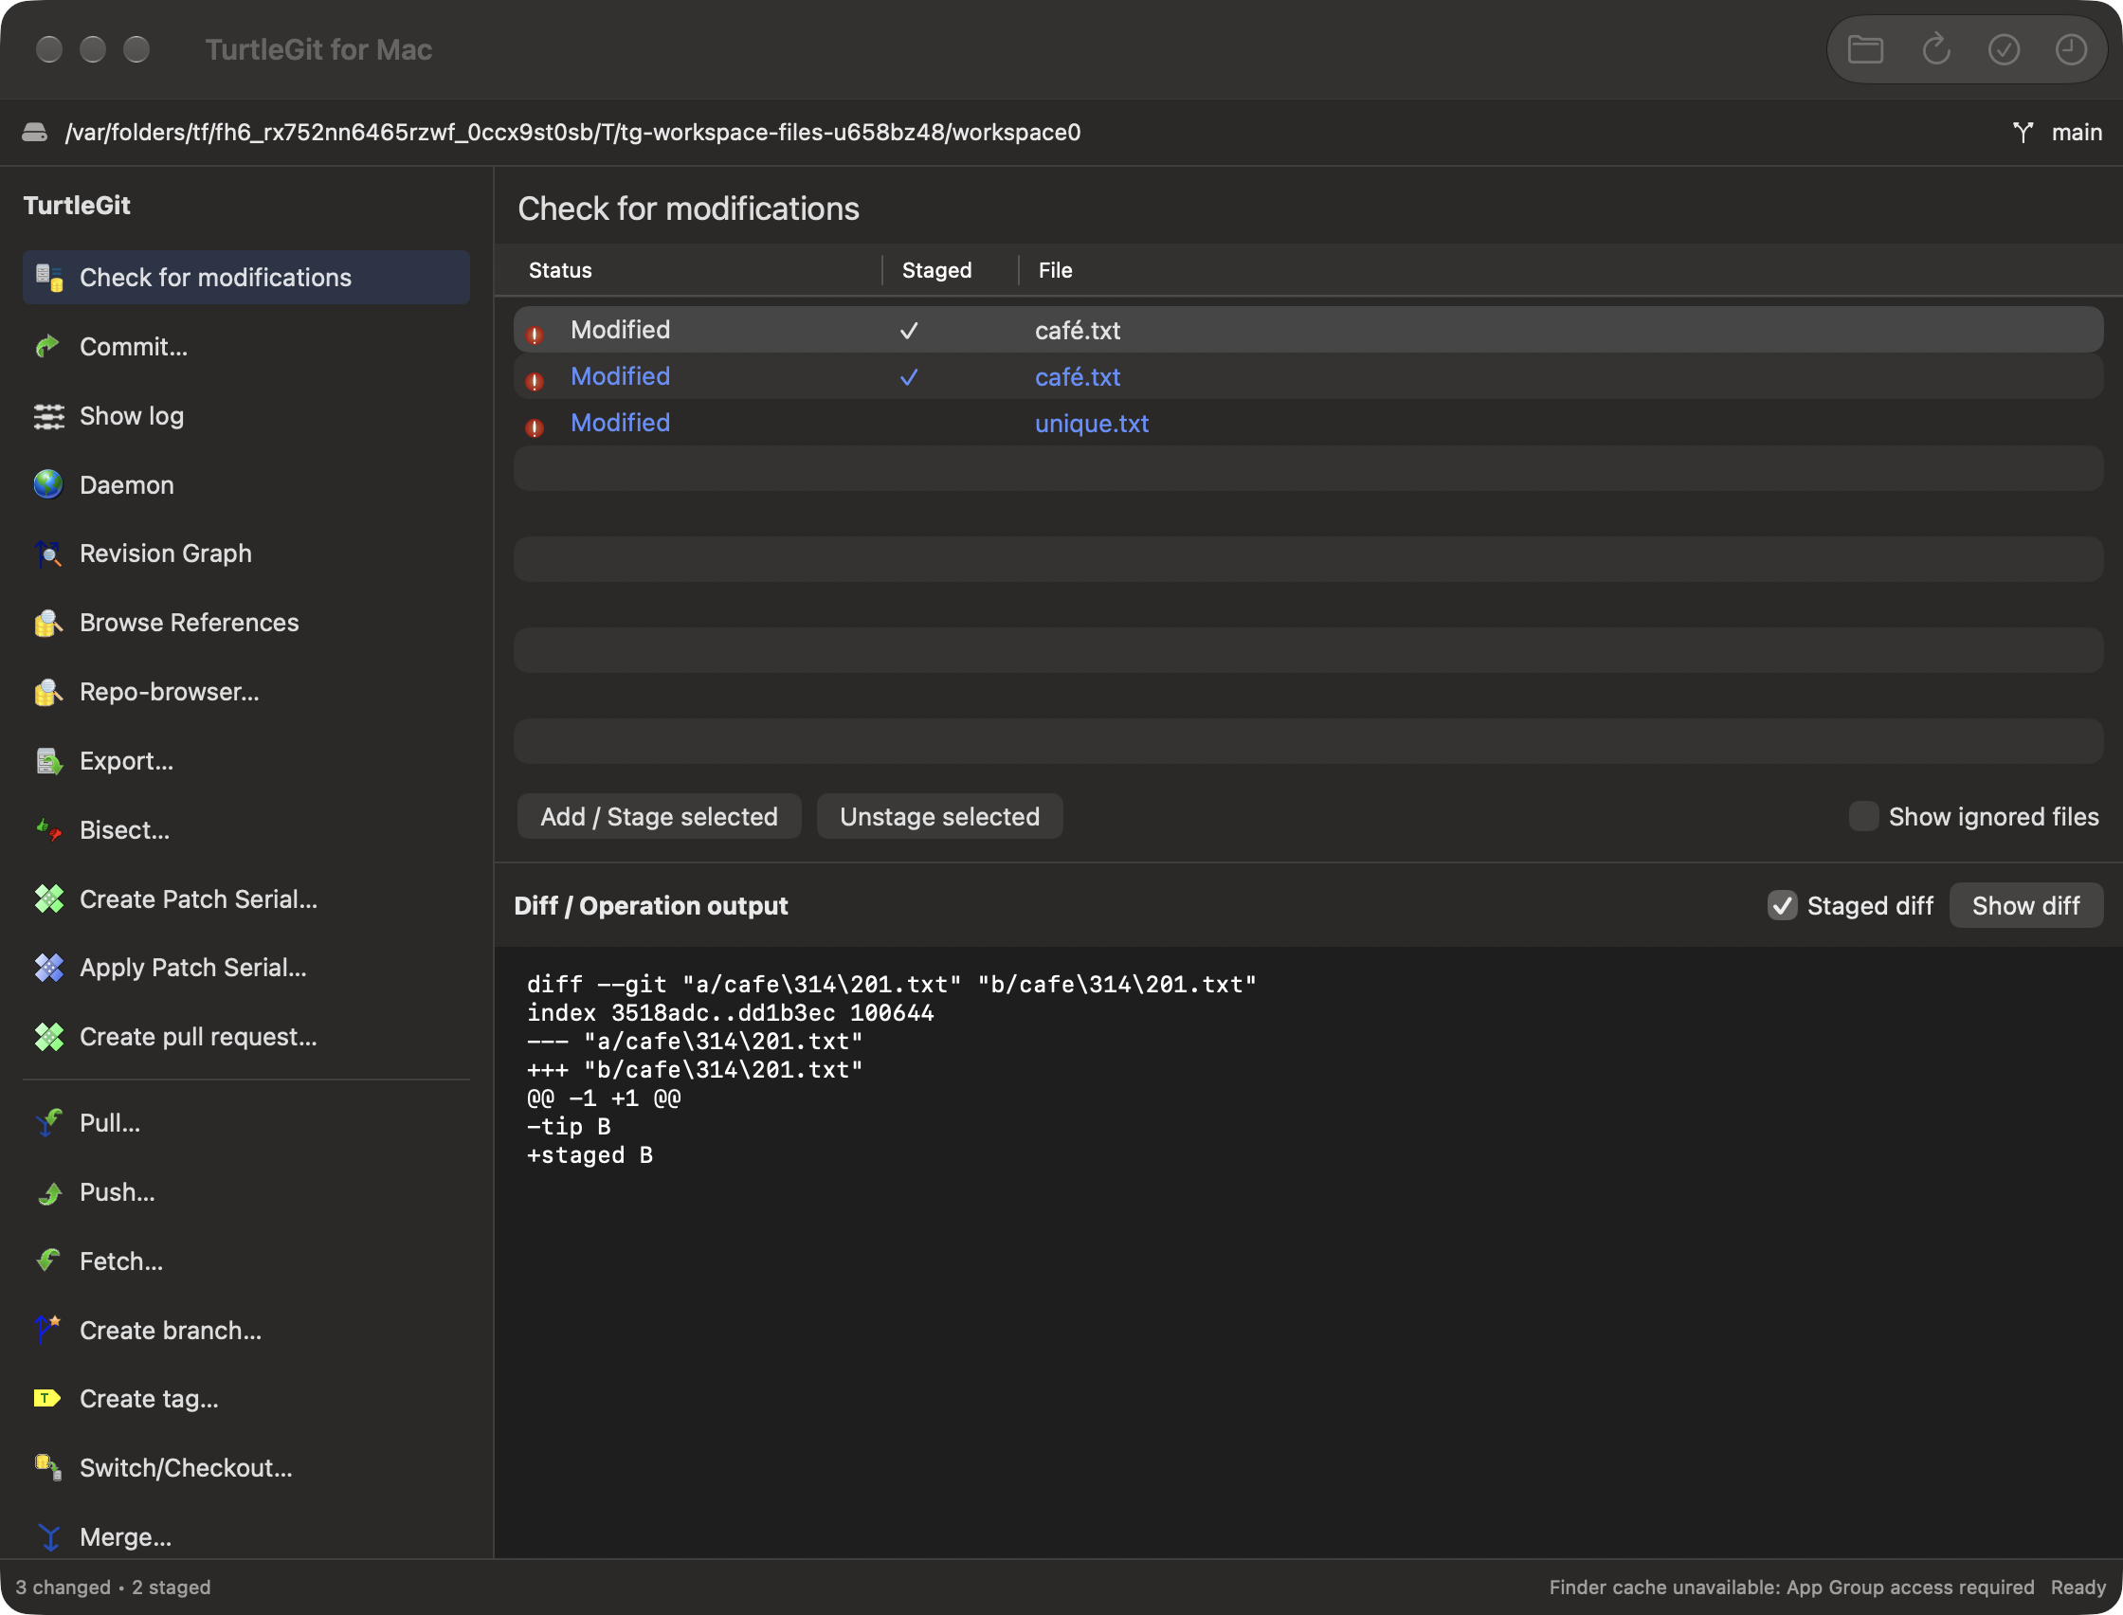Select the unique.txt file row
Viewport: 2123px width, 1615px height.
[x=1308, y=423]
